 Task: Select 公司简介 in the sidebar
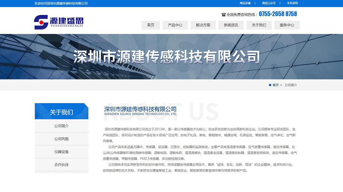(61, 126)
